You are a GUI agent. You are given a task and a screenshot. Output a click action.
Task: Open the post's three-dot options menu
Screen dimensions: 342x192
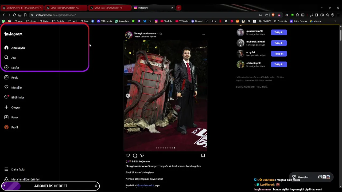click(x=203, y=35)
